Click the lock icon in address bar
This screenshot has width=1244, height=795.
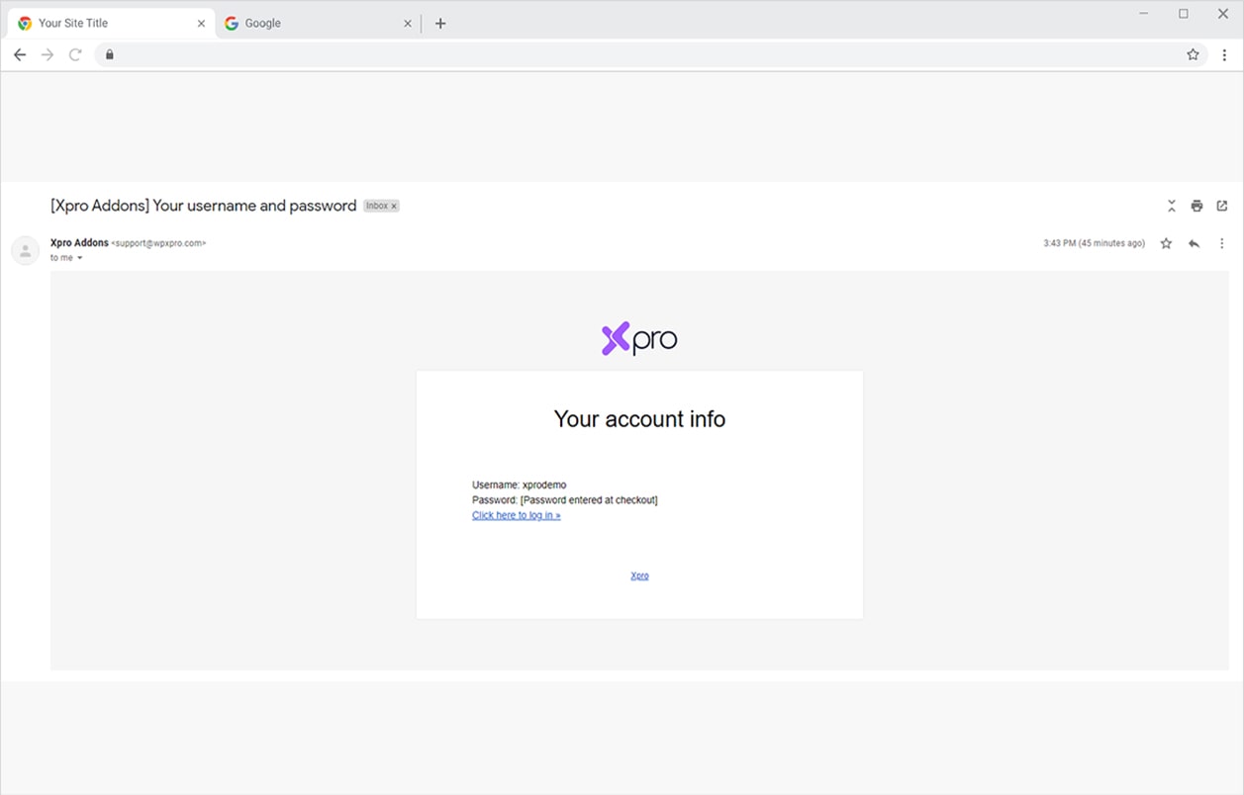[110, 54]
